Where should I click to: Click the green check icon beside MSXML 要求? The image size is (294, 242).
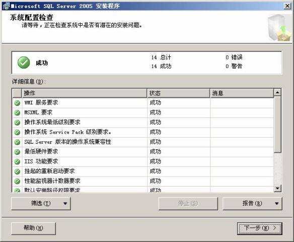(17, 112)
